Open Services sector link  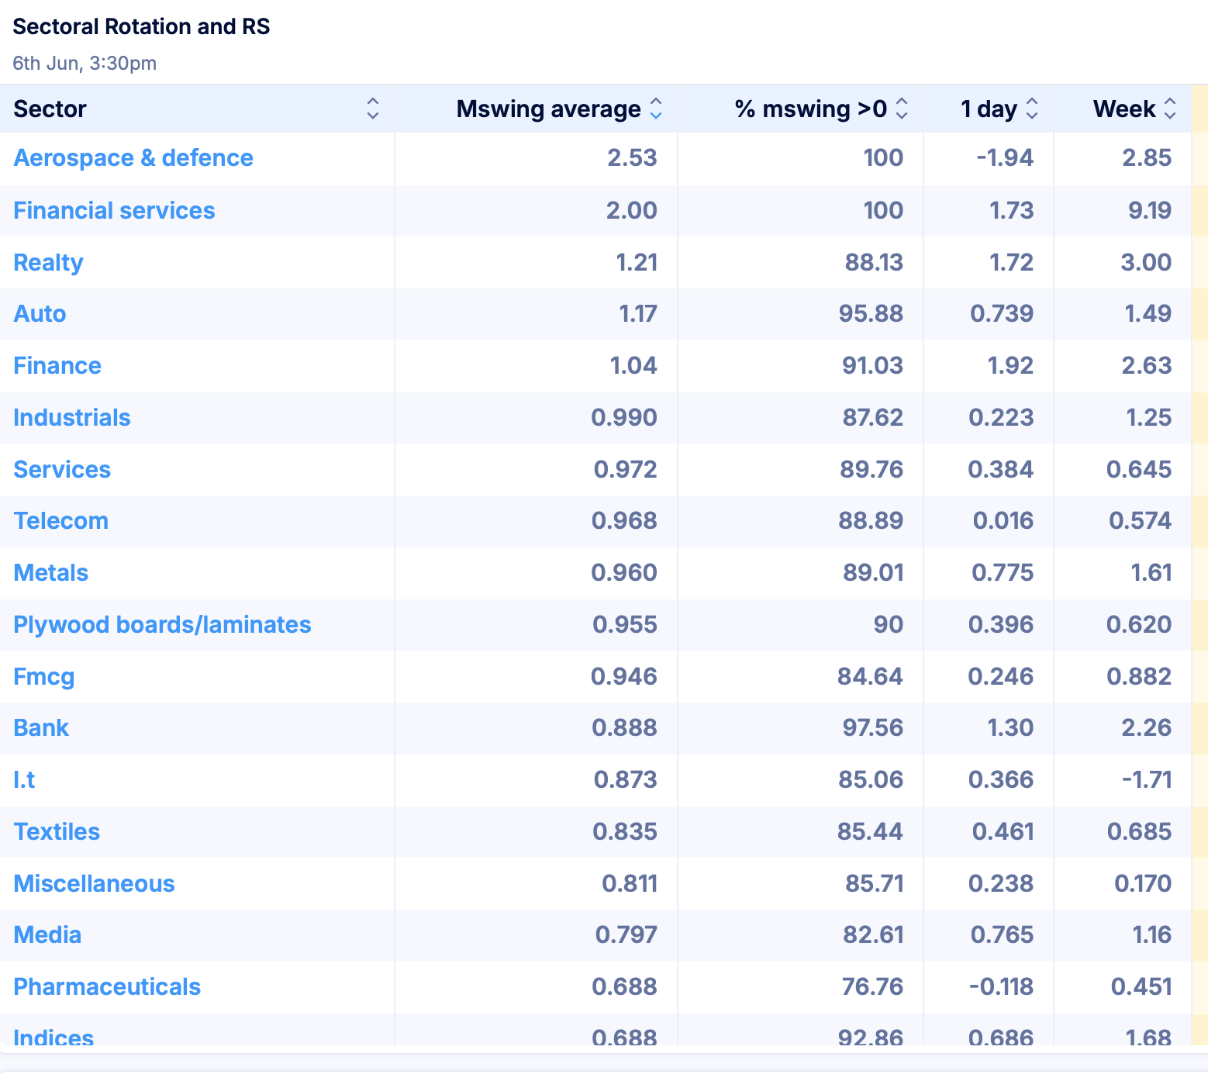(x=62, y=470)
